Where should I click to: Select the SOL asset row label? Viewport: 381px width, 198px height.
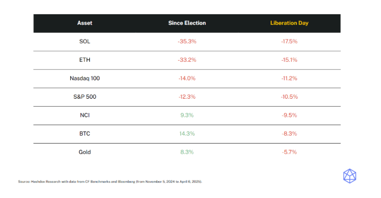pyautogui.click(x=85, y=42)
